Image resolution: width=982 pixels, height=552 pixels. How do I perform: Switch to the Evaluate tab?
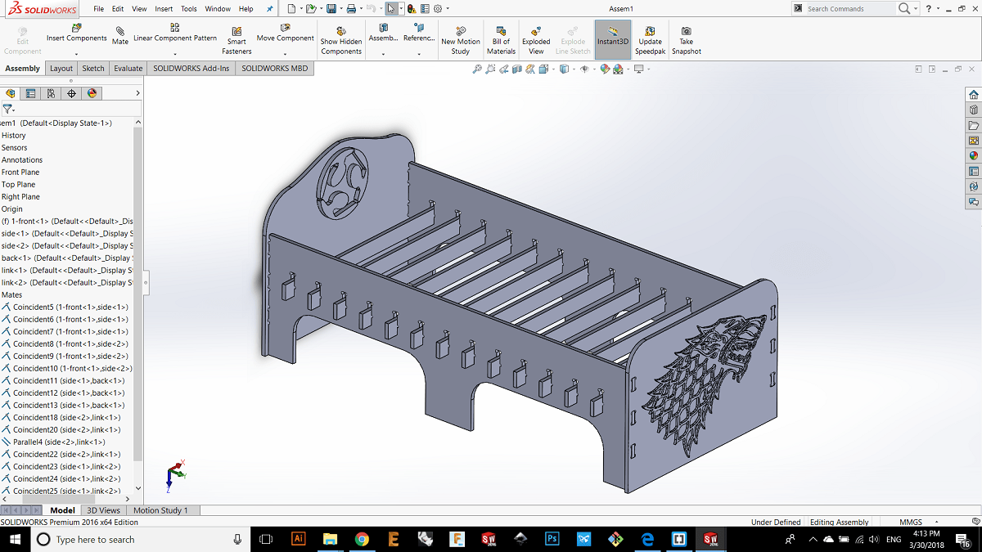pyautogui.click(x=128, y=69)
